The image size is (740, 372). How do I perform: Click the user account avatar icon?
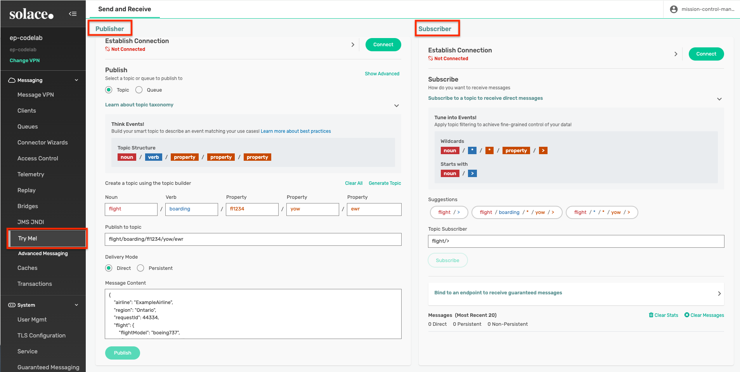[674, 9]
